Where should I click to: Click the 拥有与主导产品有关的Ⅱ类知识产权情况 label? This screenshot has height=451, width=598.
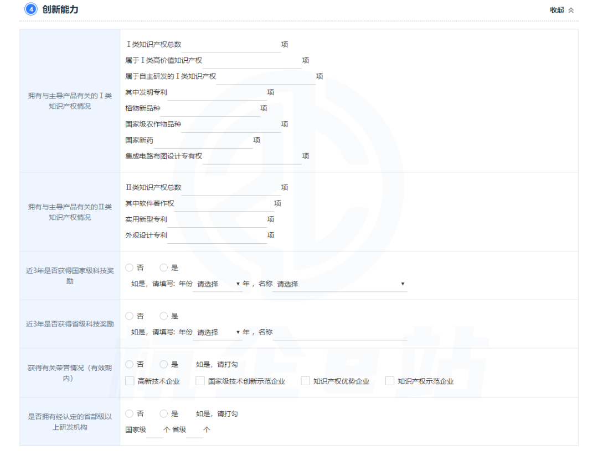[x=70, y=212]
